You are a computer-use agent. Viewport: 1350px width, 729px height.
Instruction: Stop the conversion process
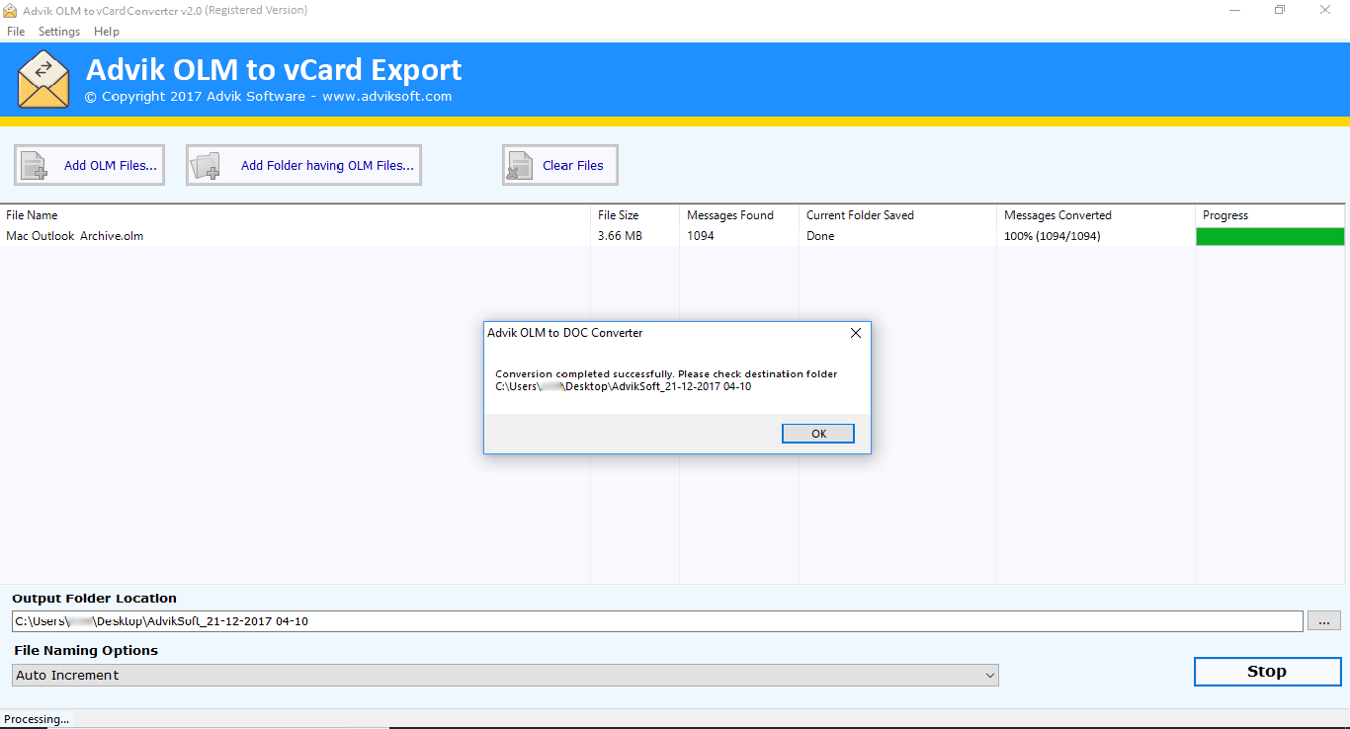(1267, 672)
